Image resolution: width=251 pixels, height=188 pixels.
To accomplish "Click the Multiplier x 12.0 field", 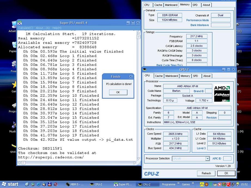I will (175, 139).
